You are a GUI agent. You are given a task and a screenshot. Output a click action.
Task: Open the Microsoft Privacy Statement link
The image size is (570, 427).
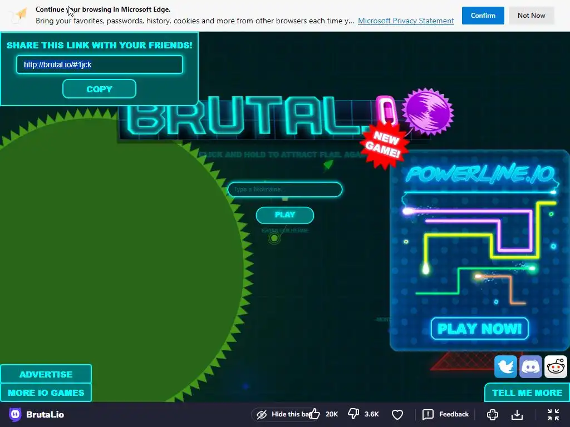pos(406,21)
